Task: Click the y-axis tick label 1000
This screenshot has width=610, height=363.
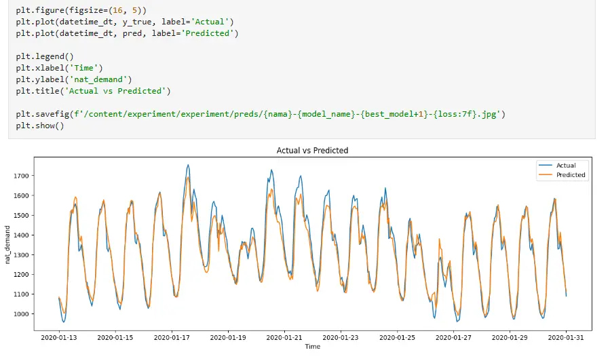Action: 22,314
